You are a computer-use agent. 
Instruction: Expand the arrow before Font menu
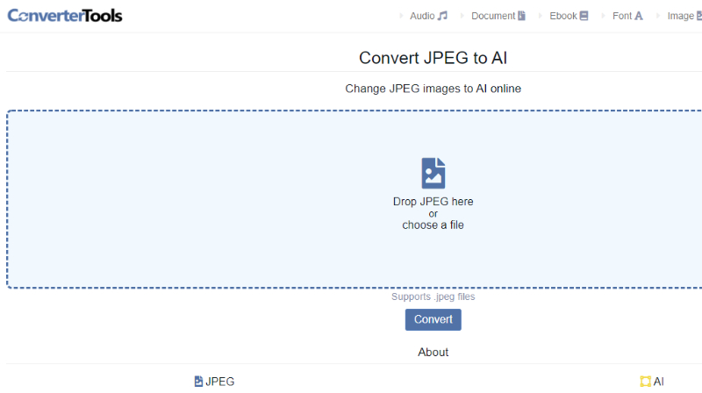(604, 16)
